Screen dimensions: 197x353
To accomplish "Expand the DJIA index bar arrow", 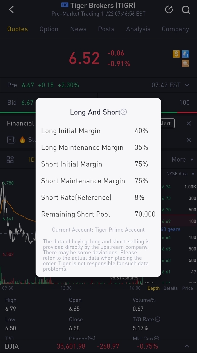I will pyautogui.click(x=187, y=346).
